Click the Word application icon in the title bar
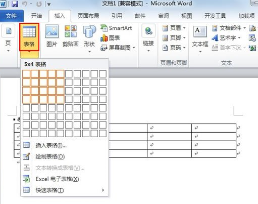The width and height of the screenshot is (258, 204). (3, 4)
